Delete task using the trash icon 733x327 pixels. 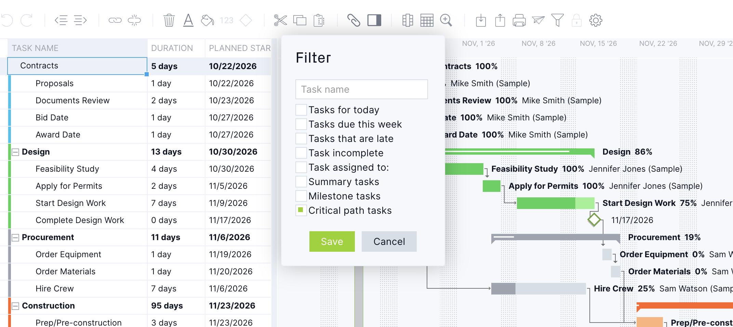click(169, 20)
